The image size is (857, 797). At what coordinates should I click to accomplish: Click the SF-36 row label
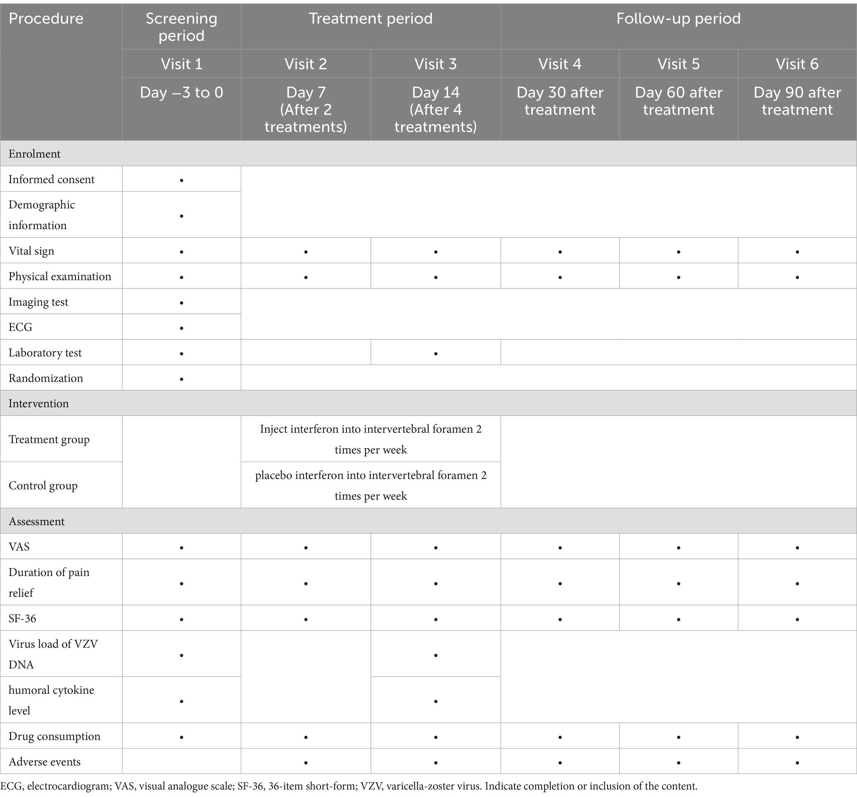point(22,618)
